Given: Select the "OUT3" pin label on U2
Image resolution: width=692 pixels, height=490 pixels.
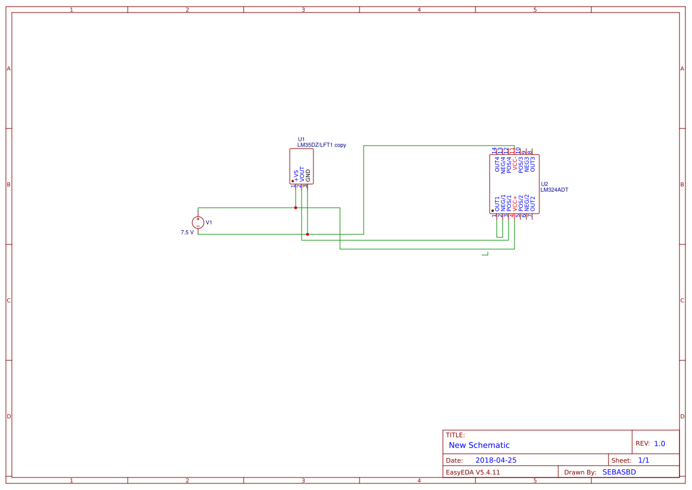Looking at the screenshot, I should (532, 164).
